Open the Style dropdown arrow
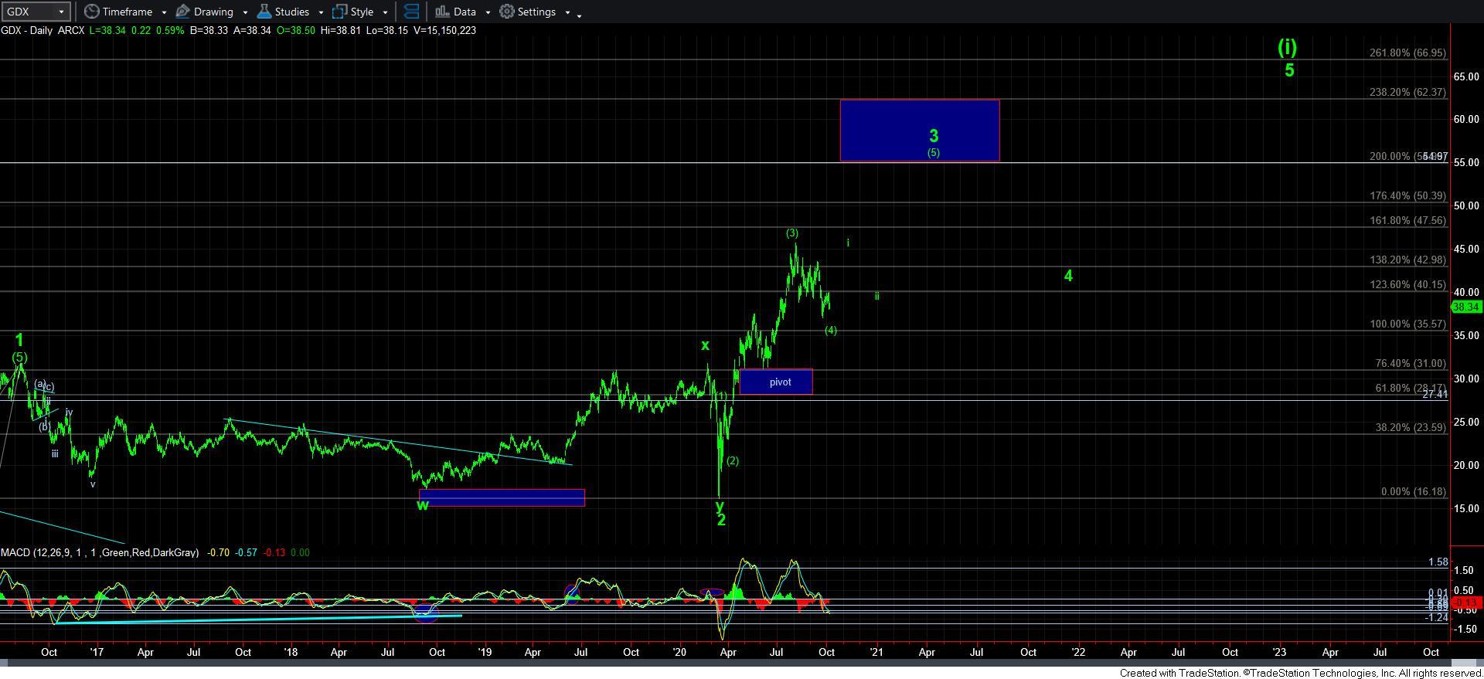The width and height of the screenshot is (1484, 679). (x=385, y=12)
